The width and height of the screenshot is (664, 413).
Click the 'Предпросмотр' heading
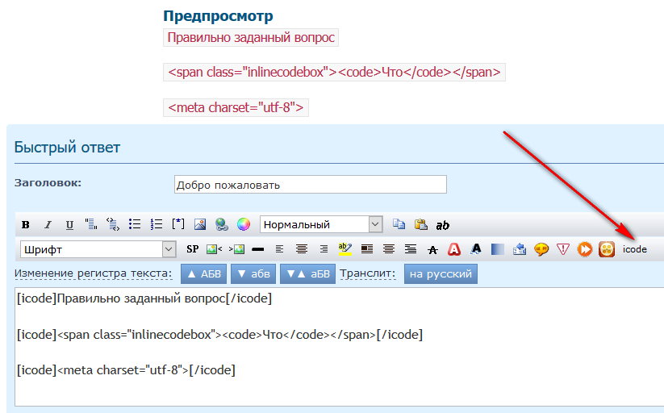click(x=218, y=16)
